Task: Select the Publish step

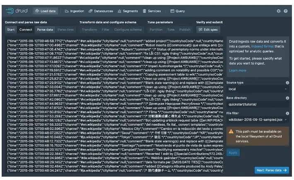Action: [185, 30]
